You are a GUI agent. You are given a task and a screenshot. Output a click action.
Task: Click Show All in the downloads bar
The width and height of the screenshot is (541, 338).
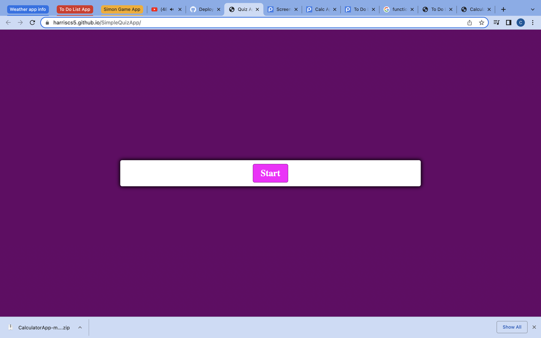click(x=512, y=327)
